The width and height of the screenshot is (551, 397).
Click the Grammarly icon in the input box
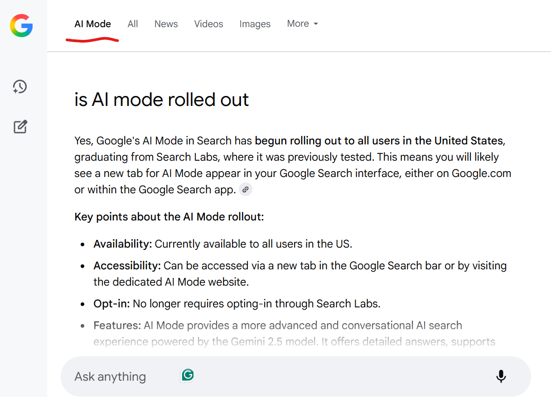187,375
